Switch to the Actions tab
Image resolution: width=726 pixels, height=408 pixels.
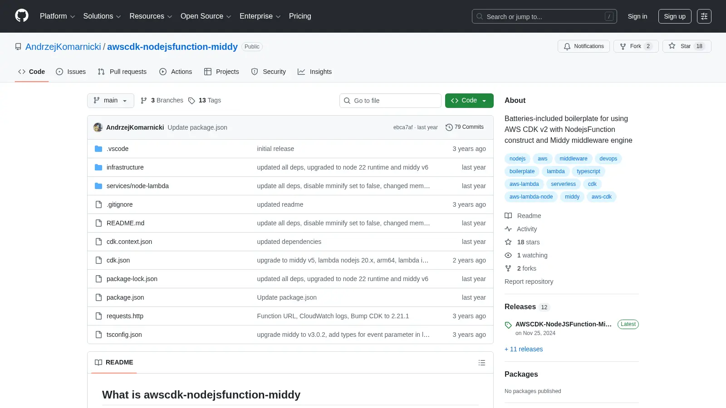tap(176, 72)
